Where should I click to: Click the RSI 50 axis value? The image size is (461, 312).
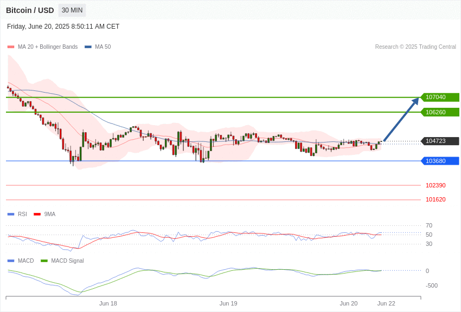point(429,235)
